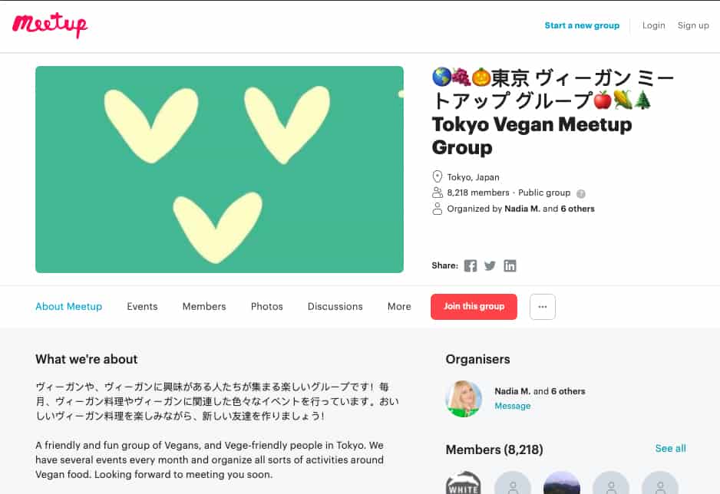720x494 pixels.
Task: Open the three-dot overflow options menu
Action: click(543, 306)
